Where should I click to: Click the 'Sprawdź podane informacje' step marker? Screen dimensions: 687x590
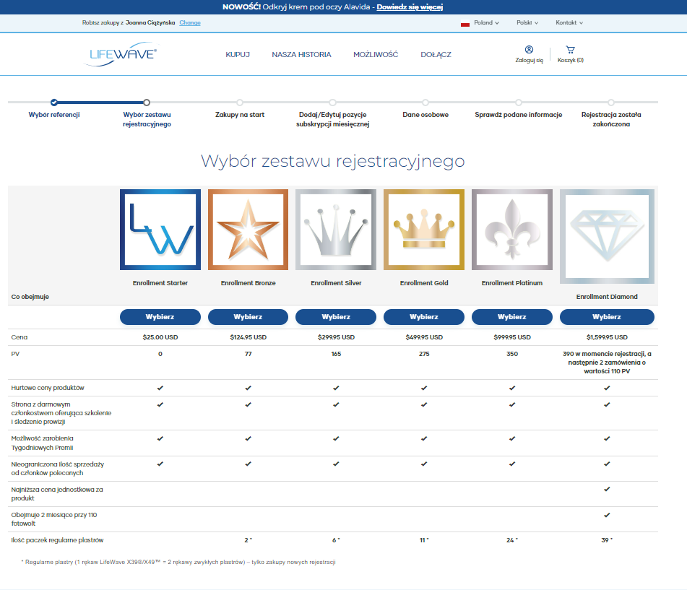coord(518,103)
